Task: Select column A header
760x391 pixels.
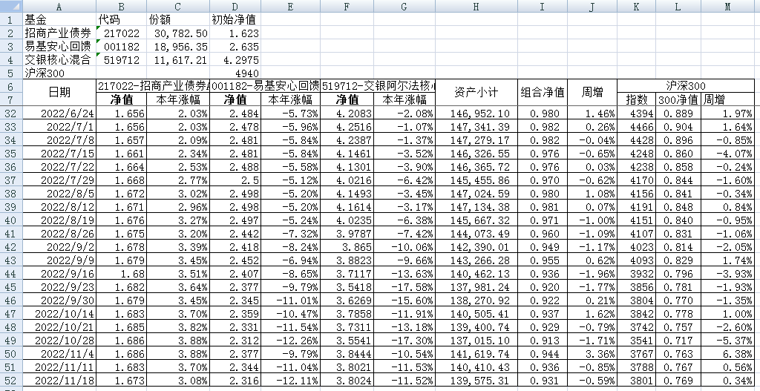Action: (x=59, y=6)
